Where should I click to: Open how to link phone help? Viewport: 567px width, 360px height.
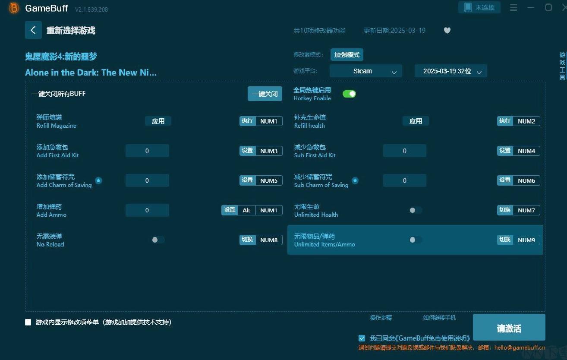[439, 318]
